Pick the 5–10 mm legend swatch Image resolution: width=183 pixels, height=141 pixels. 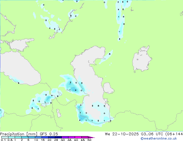click(x=31, y=137)
